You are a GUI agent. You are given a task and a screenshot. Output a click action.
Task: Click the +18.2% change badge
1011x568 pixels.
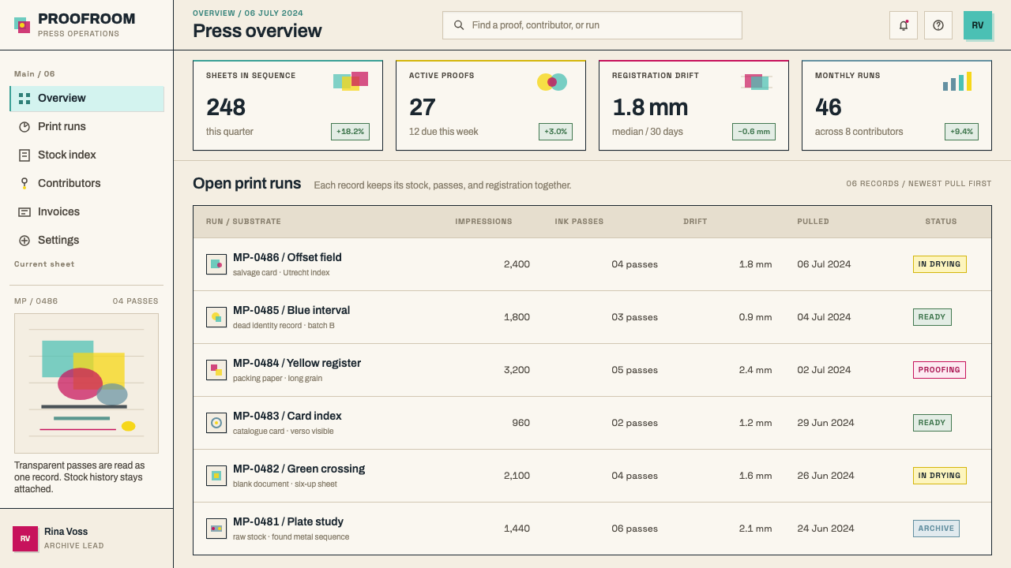tap(350, 132)
